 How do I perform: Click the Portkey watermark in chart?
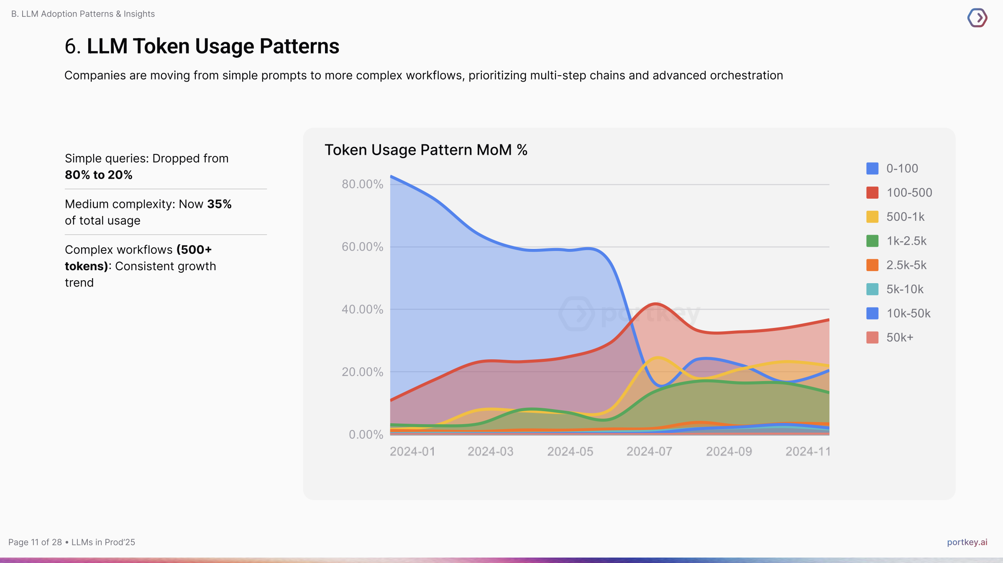coord(629,313)
